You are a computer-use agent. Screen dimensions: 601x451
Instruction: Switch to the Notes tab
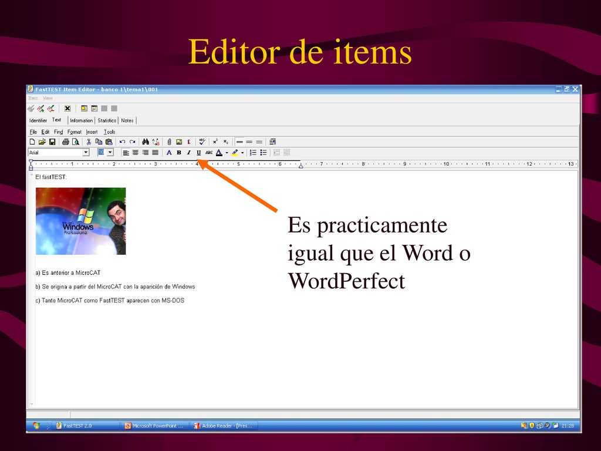coord(127,120)
